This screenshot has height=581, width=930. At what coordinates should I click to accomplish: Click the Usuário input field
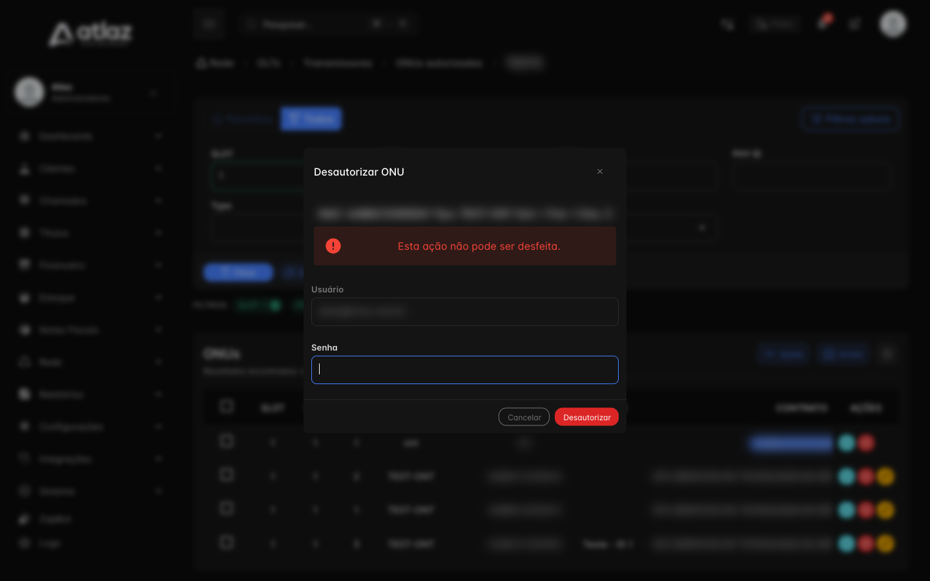pos(465,312)
